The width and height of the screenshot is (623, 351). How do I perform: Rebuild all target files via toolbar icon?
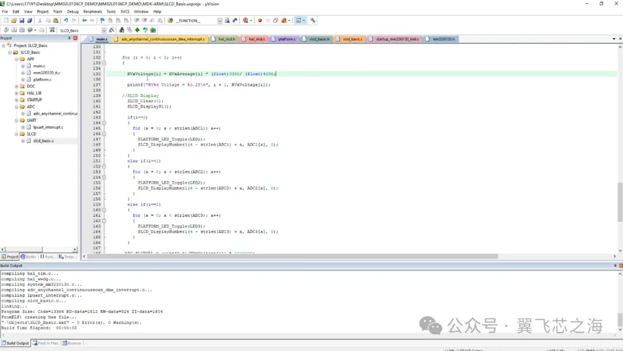tap(22, 29)
